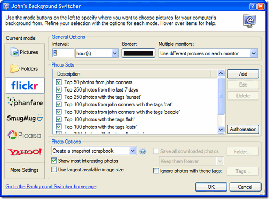Click the Cancel button
Image resolution: width=269 pixels, height=199 pixels.
tap(245, 187)
